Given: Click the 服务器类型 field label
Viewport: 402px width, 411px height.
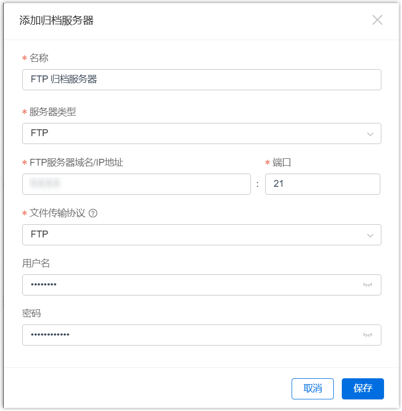Looking at the screenshot, I should tap(53, 112).
